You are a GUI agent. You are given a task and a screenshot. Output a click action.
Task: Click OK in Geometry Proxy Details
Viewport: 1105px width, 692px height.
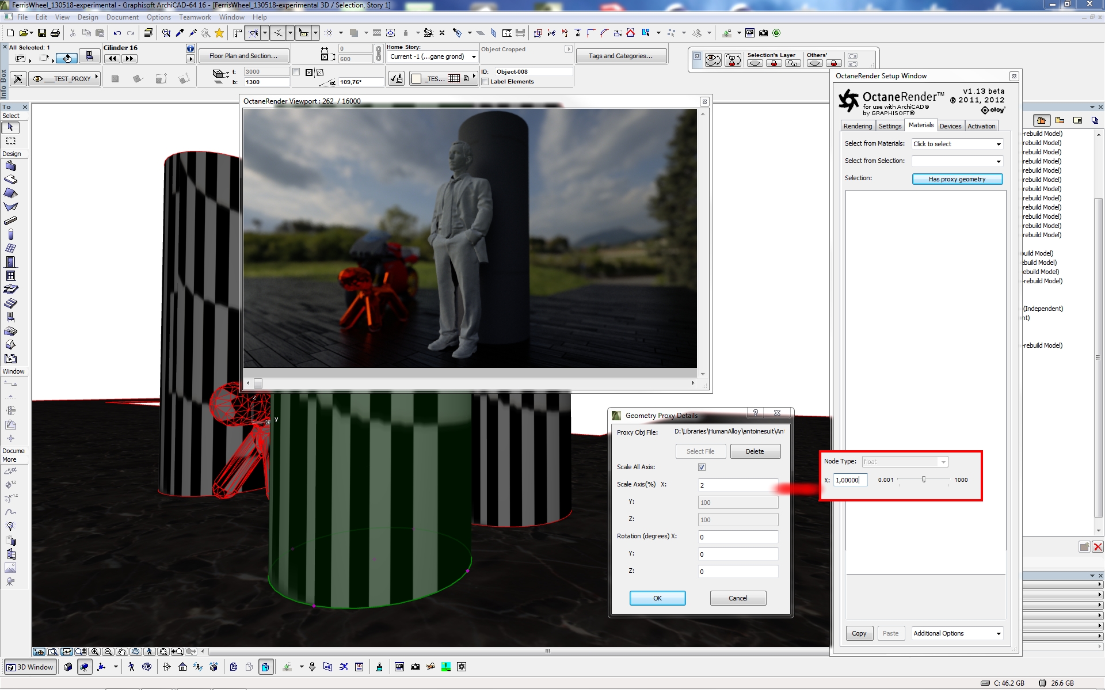tap(657, 599)
